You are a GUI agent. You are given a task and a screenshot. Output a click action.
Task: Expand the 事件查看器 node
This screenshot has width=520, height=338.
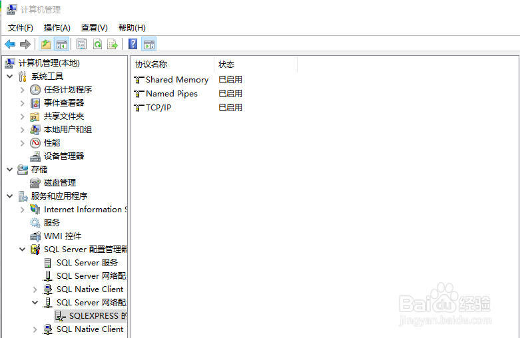(x=22, y=103)
